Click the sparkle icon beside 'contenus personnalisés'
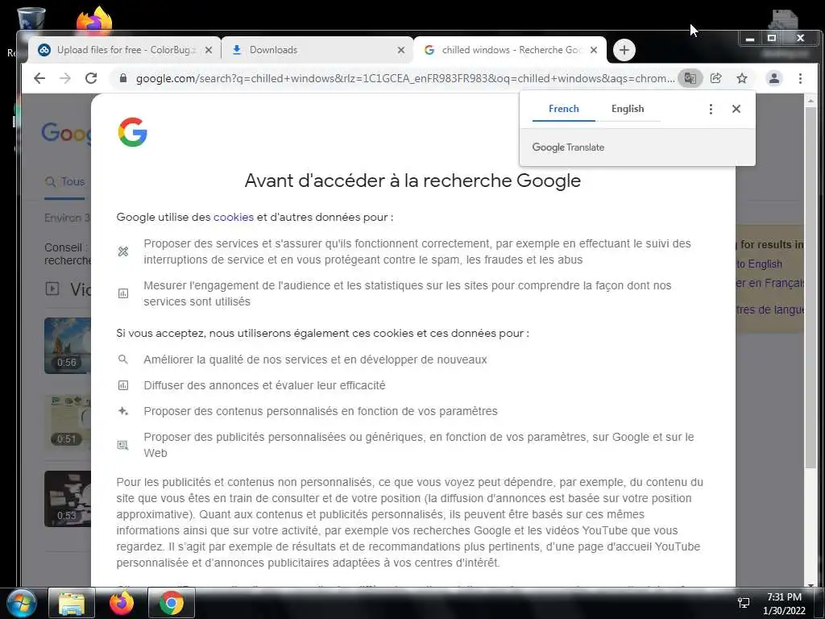Screen dimensions: 825x619 (123, 411)
